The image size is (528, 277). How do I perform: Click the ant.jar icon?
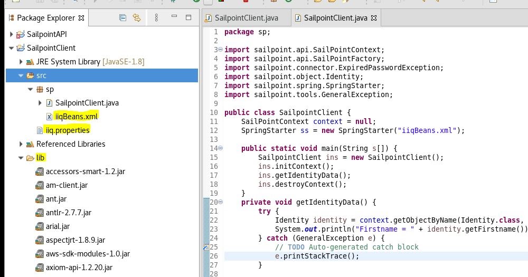(x=40, y=199)
